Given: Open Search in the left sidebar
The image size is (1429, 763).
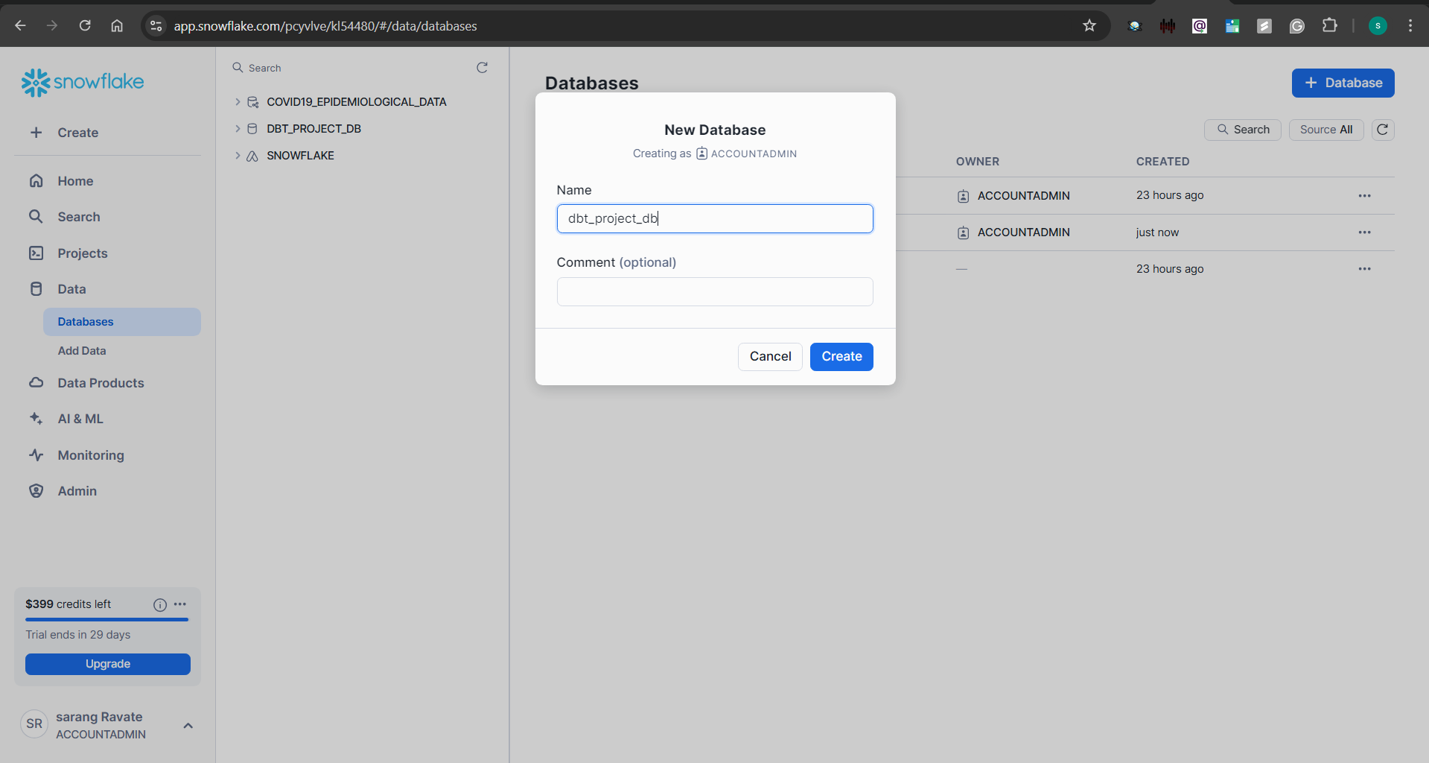Looking at the screenshot, I should tap(78, 217).
